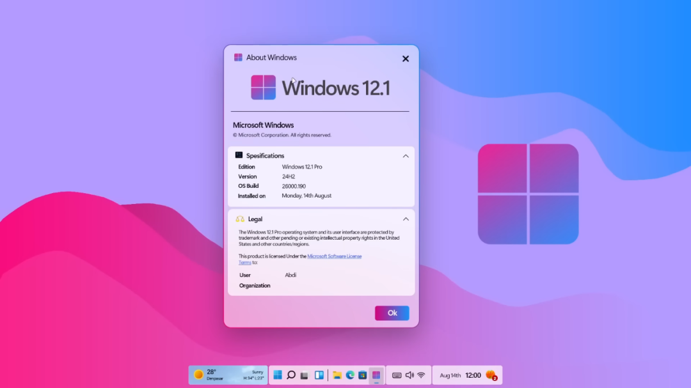Launch Microsoft Edge from the taskbar
Viewport: 691px width, 388px height.
[349, 375]
